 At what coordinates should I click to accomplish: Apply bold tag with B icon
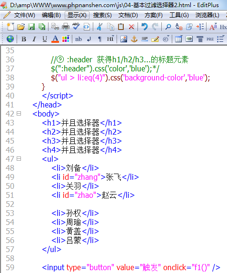[x=24, y=39]
